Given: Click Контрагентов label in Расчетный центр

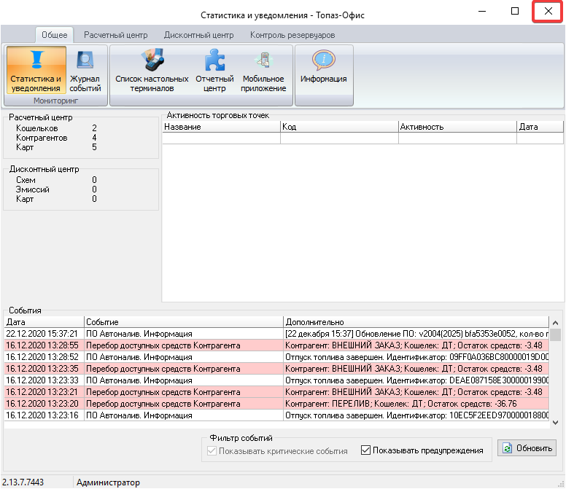Looking at the screenshot, I should (42, 138).
